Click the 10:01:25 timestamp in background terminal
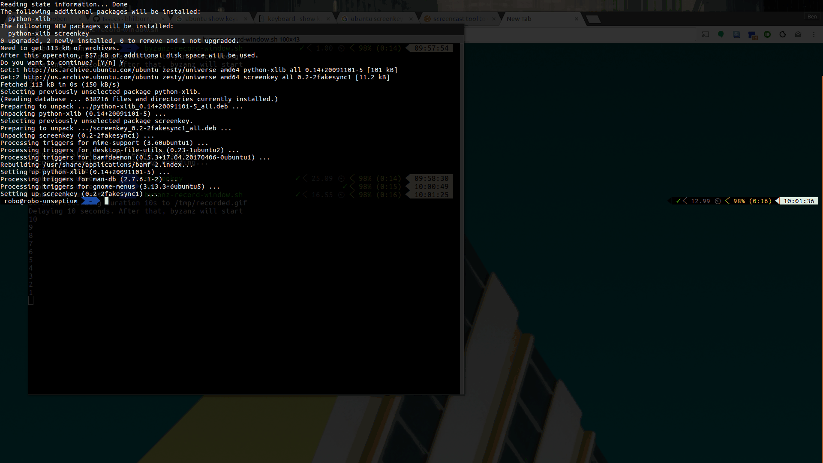 [x=431, y=195]
